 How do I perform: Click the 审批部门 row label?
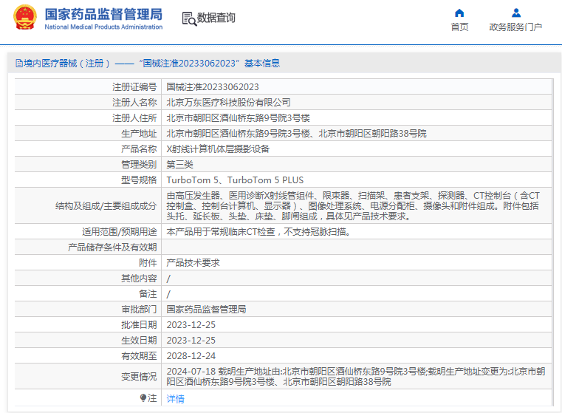(139, 310)
